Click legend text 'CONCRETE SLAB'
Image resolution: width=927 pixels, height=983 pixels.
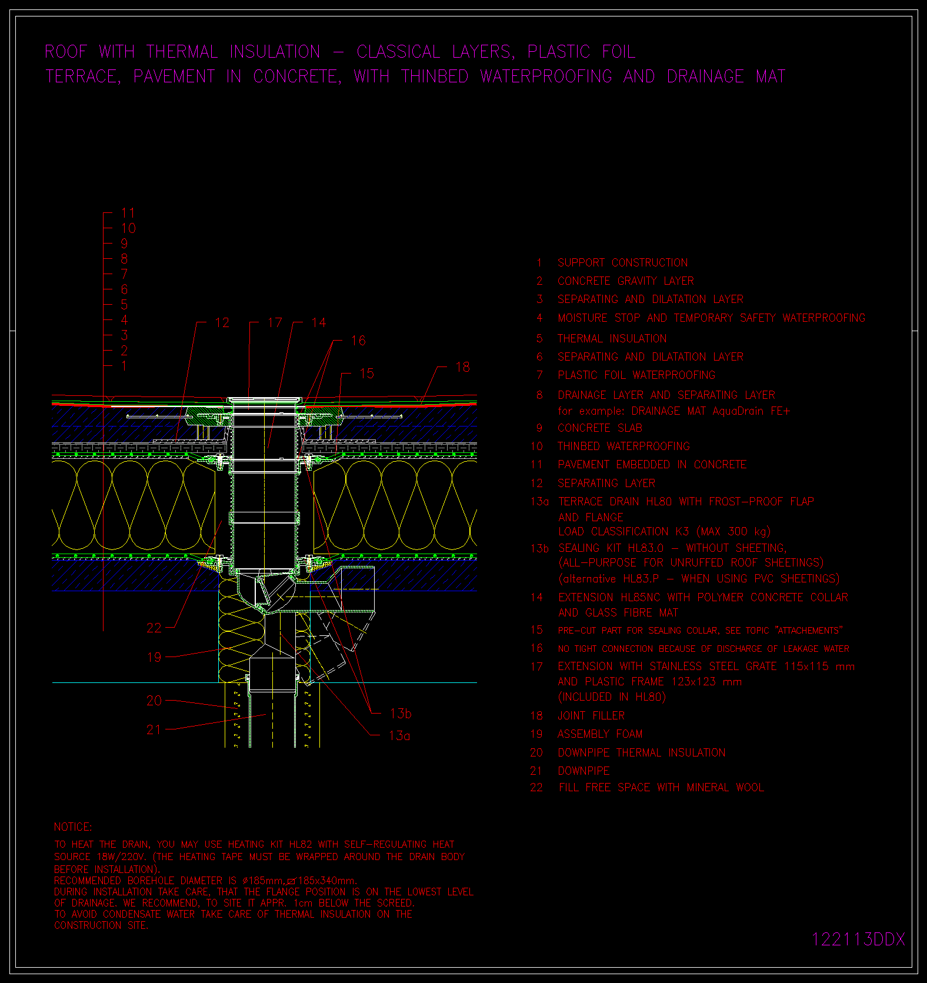(x=600, y=428)
